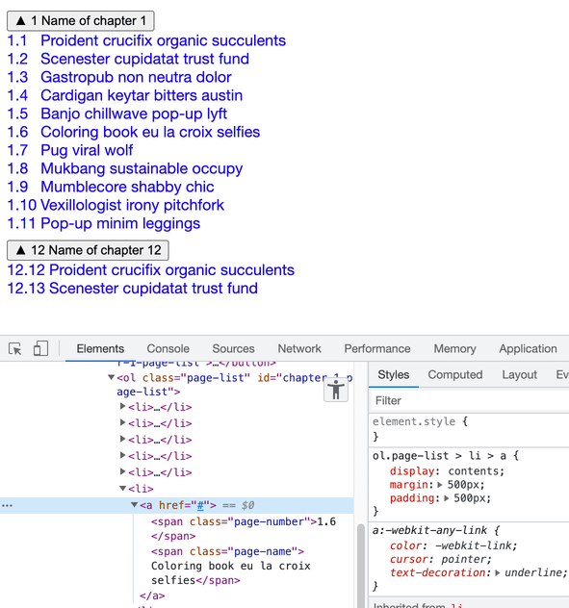Image resolution: width=569 pixels, height=608 pixels.
Task: Click the DOM tree vertical scrollbar
Action: coord(361,566)
